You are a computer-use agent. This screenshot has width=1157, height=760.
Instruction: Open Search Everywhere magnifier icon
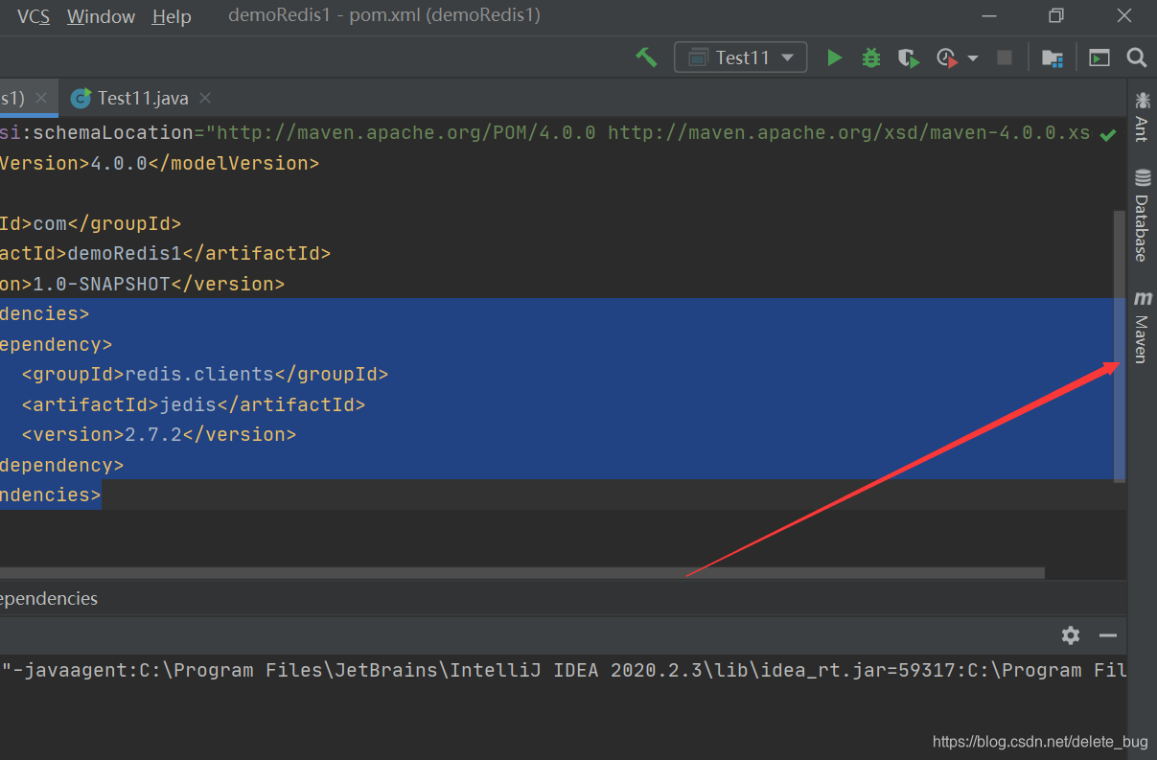point(1137,58)
